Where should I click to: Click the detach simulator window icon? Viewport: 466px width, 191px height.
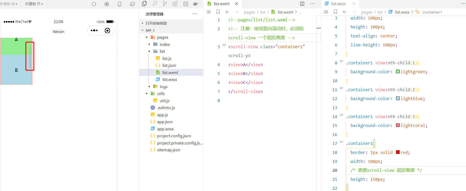(x=132, y=4)
